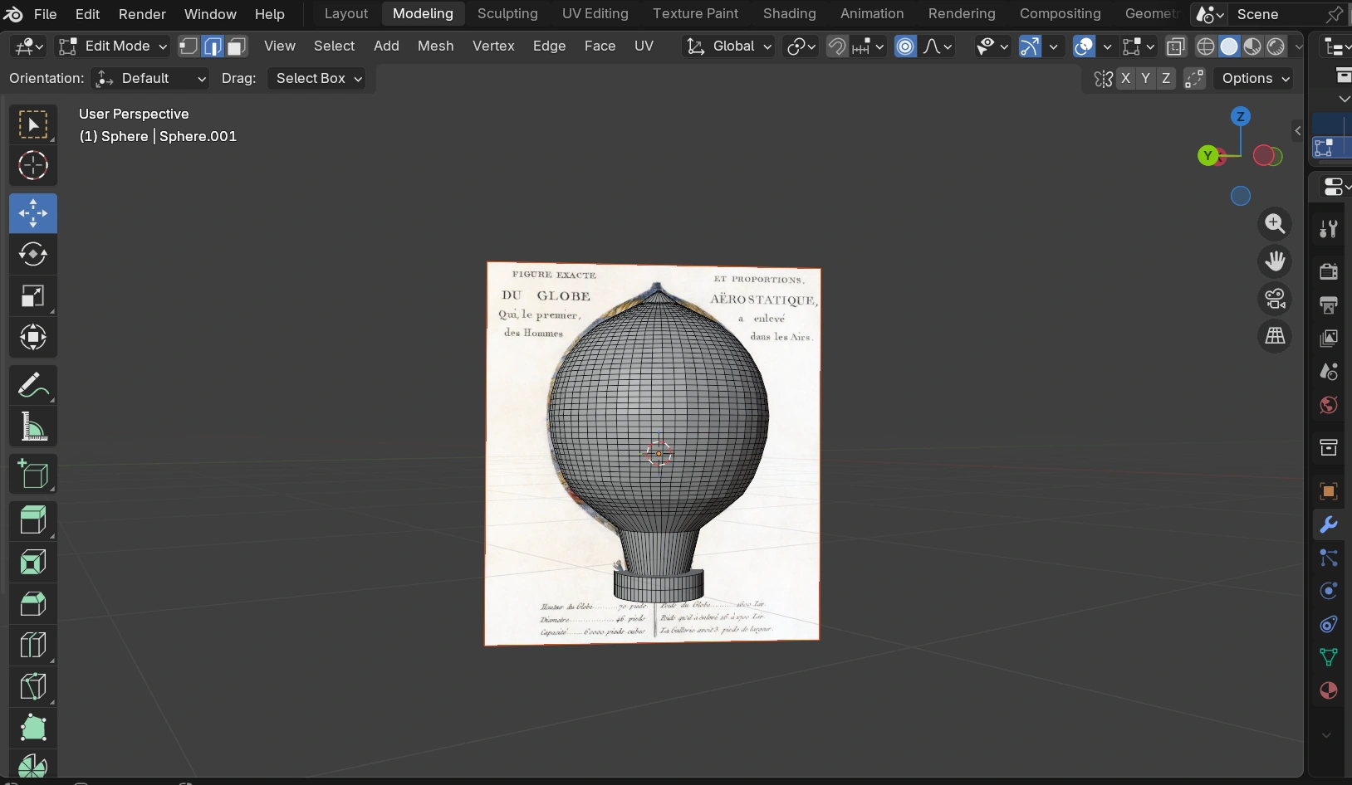1352x785 pixels.
Task: Open the Drag Select Box dropdown
Action: click(x=319, y=78)
